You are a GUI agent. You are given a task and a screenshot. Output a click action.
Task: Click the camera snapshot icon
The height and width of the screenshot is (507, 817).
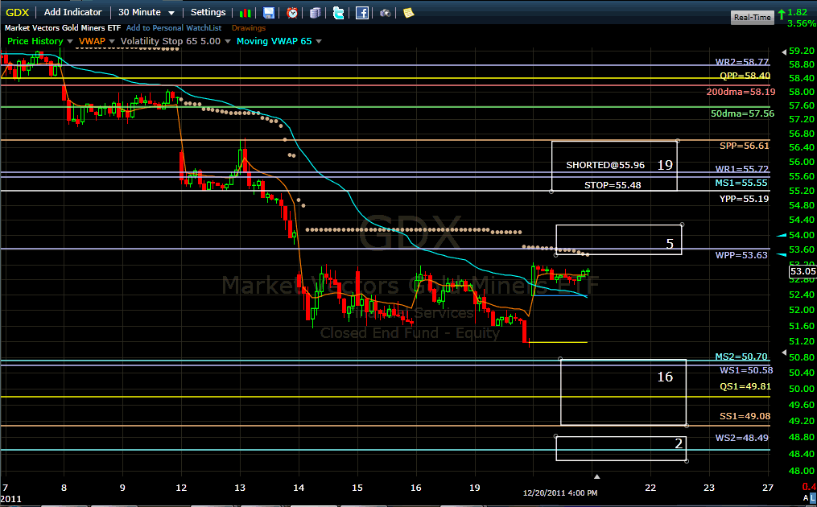coord(385,13)
